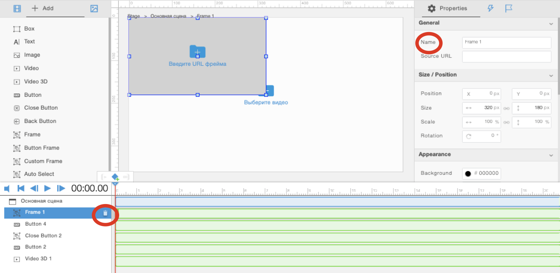The width and height of the screenshot is (560, 273).
Task: Add an Image element
Action: (27, 55)
